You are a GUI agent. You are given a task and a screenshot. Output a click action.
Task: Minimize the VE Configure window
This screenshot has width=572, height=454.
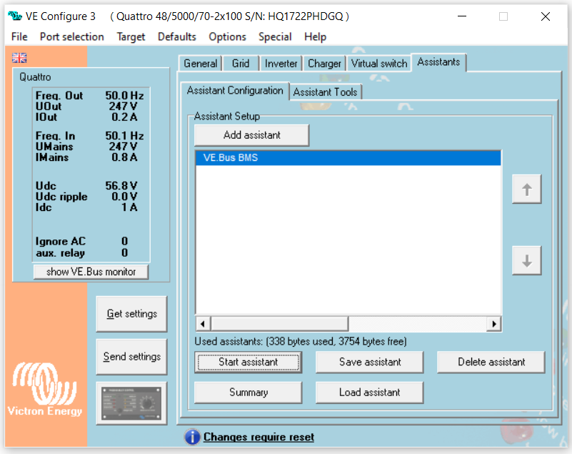(462, 16)
